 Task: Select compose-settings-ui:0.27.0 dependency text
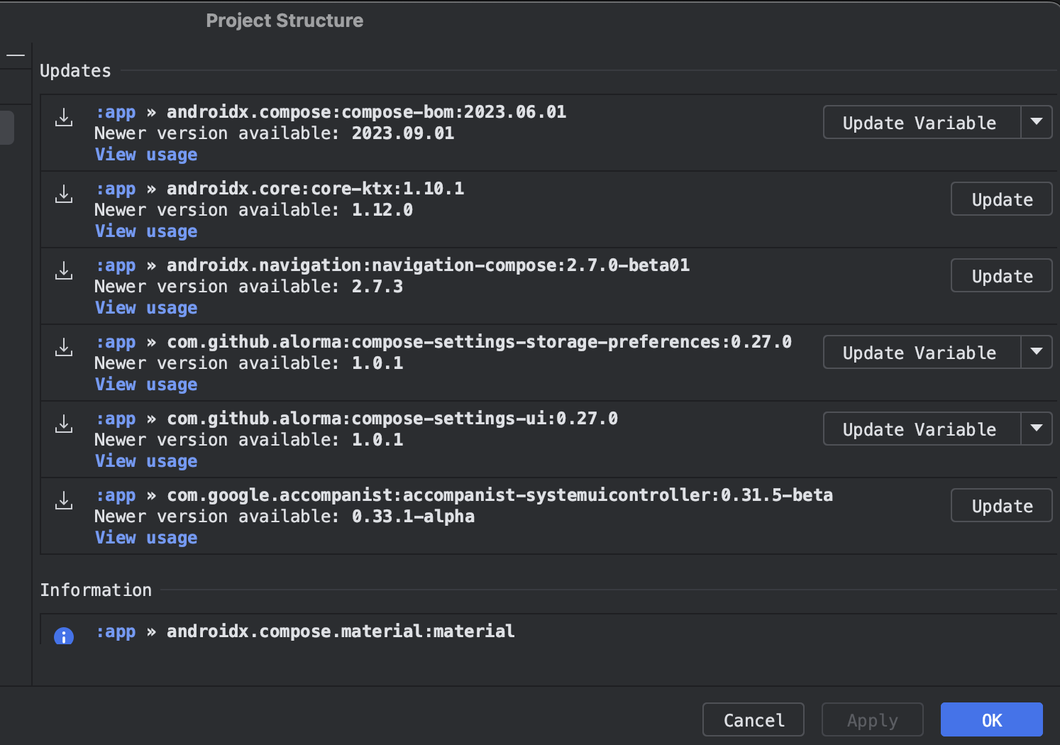pyautogui.click(x=392, y=419)
